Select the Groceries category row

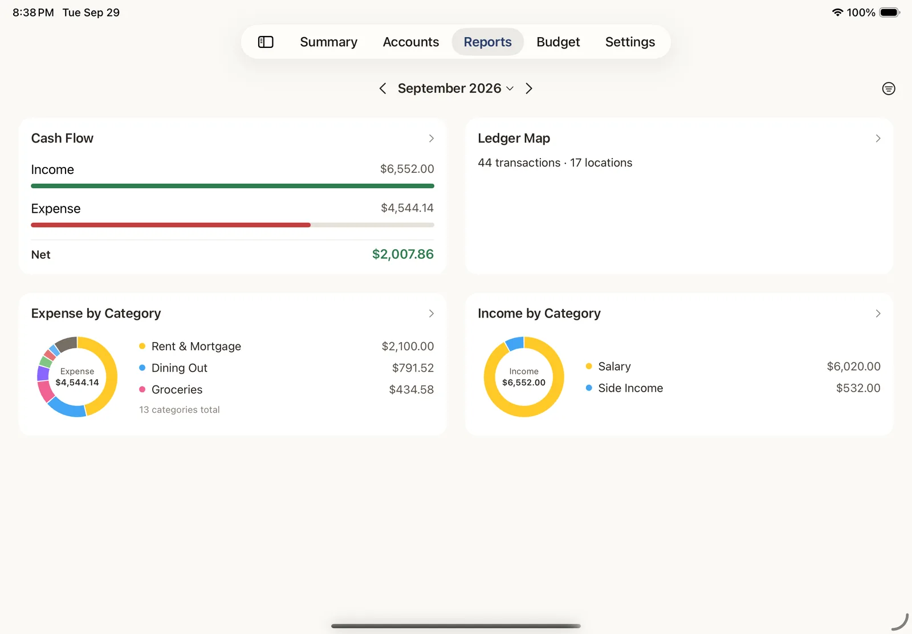(x=286, y=389)
